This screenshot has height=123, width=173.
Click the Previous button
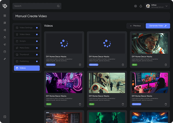135,26
